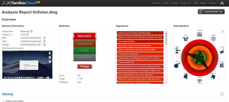
Task: Go to Domains / IPs in navbar
Action: [185, 3]
